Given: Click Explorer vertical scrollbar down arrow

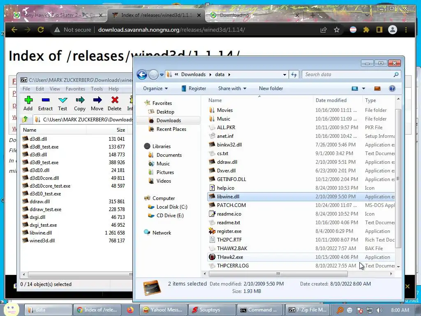Looking at the screenshot, I should click(398, 266).
